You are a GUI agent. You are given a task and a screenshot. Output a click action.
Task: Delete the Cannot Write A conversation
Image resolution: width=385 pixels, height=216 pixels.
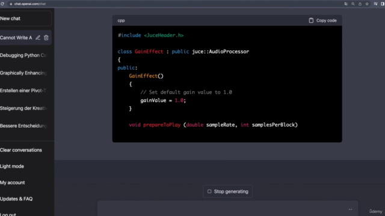click(x=46, y=38)
